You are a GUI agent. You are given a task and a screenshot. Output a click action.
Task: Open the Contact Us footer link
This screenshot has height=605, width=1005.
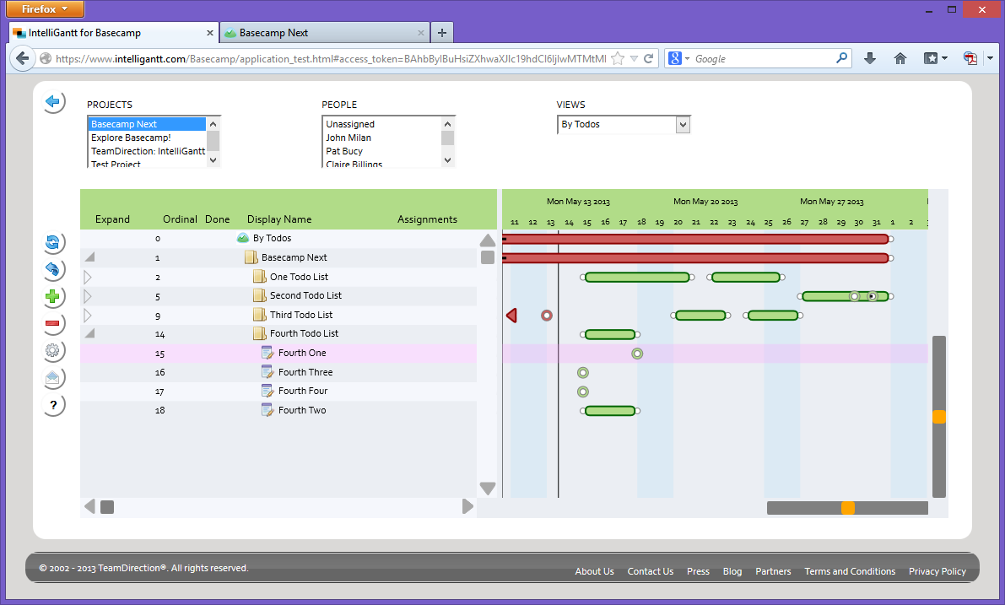[650, 571]
